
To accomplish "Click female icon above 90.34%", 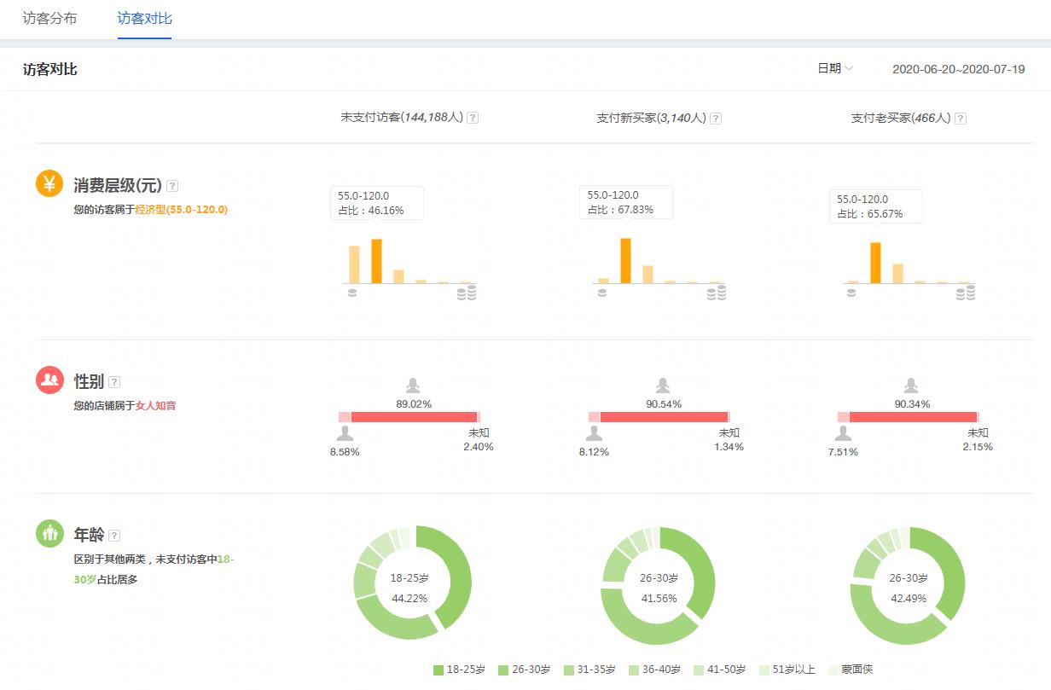I will pos(911,386).
